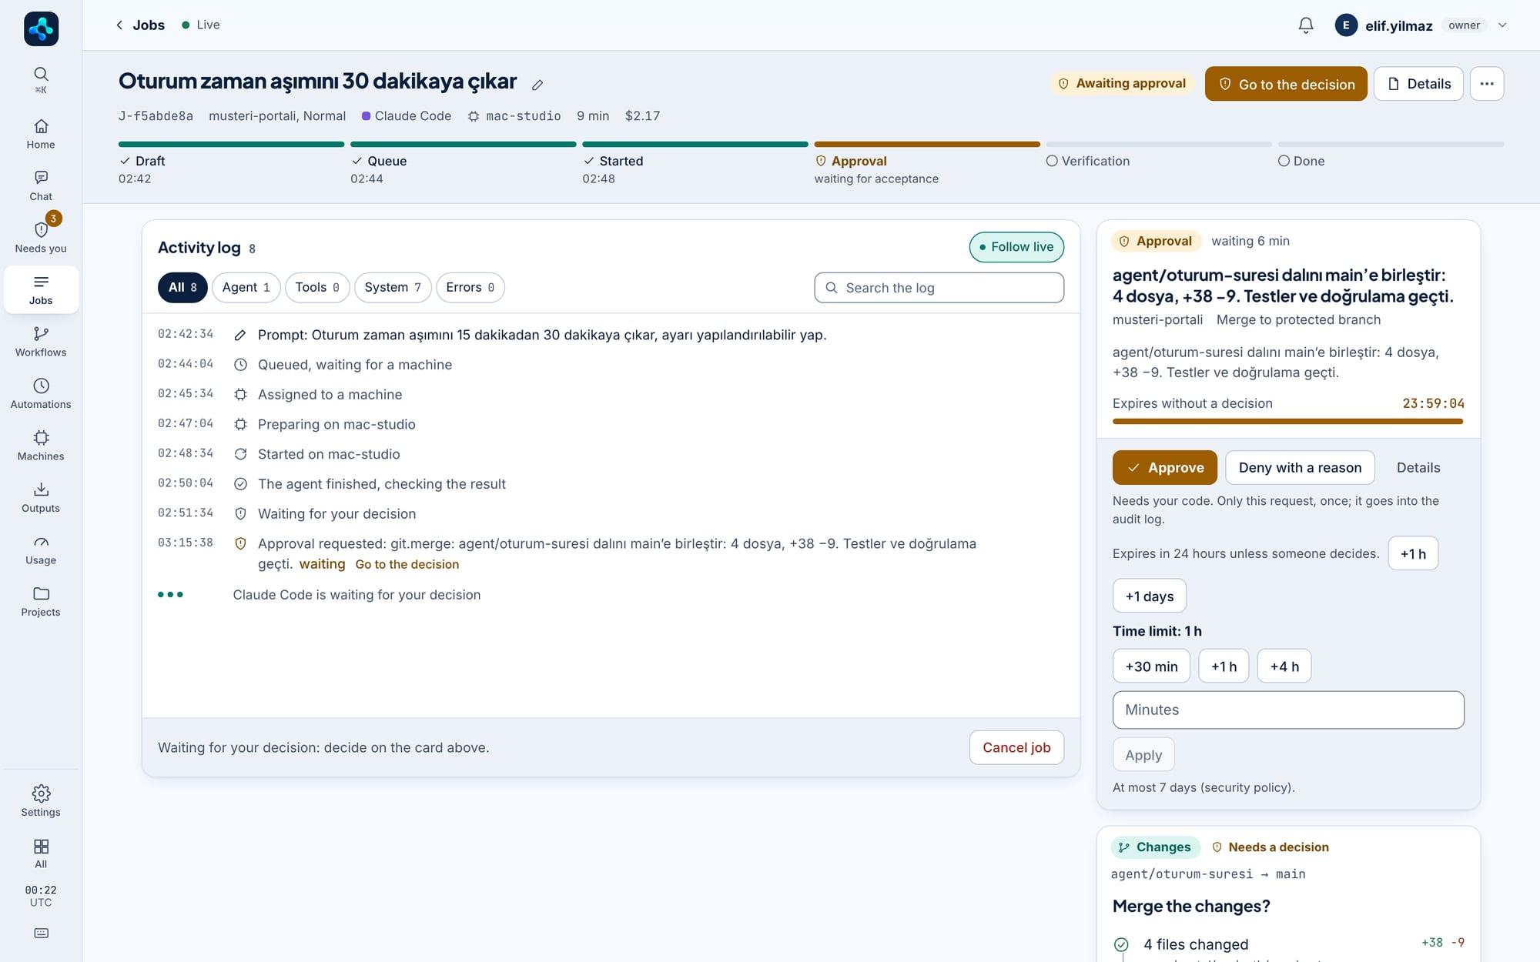Toggle Follow live in the activity log
Screen dimensions: 1540x962
pos(1016,247)
